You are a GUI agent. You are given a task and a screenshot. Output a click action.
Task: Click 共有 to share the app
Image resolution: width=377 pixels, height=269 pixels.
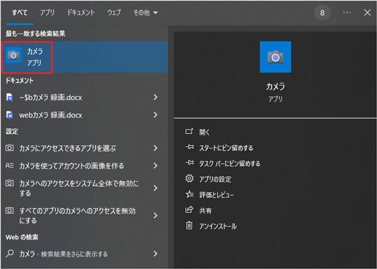[205, 211]
